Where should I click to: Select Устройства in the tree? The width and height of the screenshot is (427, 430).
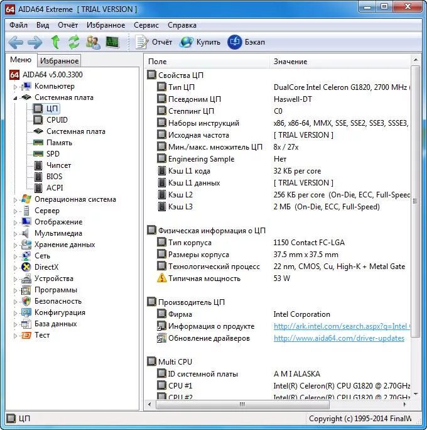coord(54,278)
